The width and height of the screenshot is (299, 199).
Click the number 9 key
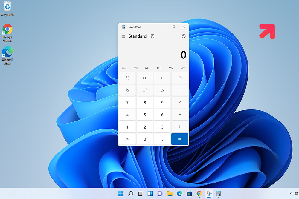(162, 103)
